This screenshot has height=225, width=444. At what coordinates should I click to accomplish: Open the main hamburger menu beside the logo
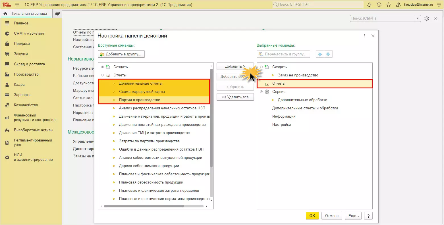[x=17, y=5]
